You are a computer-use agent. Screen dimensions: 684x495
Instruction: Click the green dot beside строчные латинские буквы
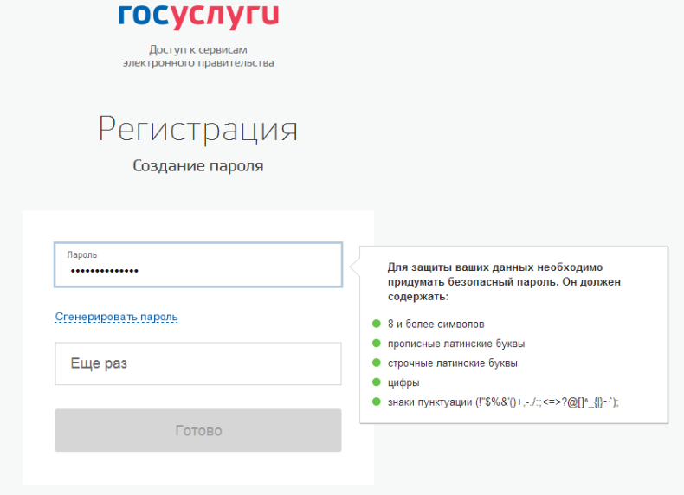tap(377, 363)
